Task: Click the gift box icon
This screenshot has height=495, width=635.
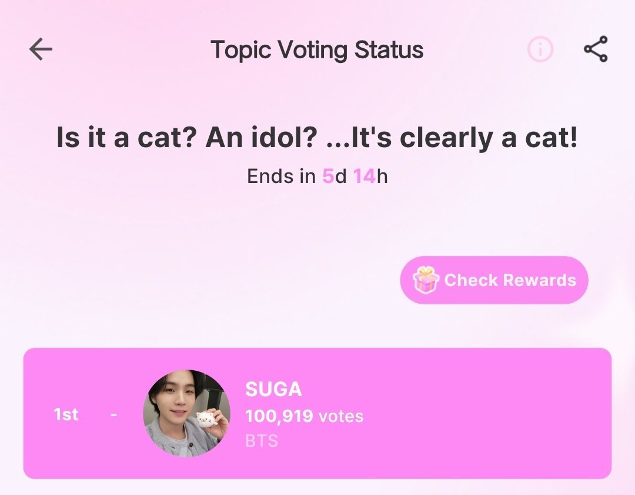Action: coord(426,280)
